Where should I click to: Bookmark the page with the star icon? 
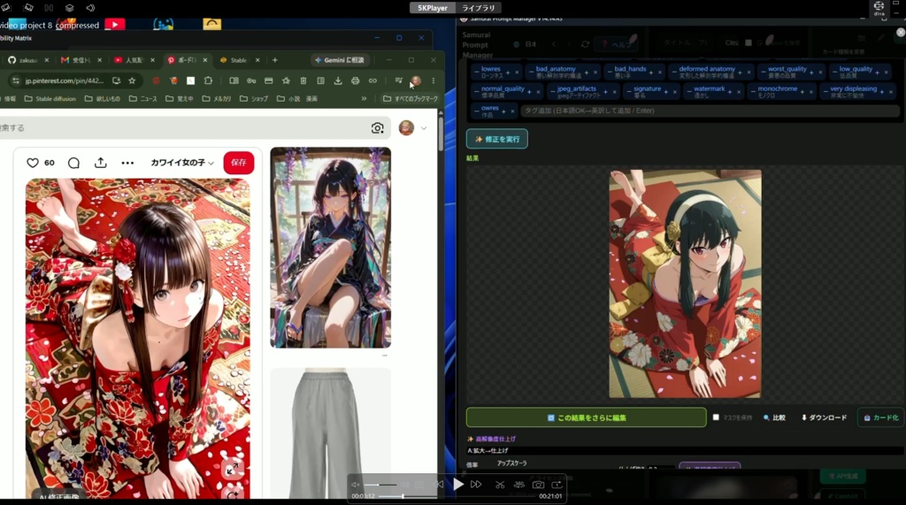(132, 80)
